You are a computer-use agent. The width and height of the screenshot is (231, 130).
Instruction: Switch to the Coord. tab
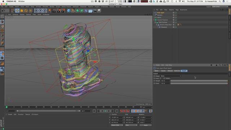163,71
